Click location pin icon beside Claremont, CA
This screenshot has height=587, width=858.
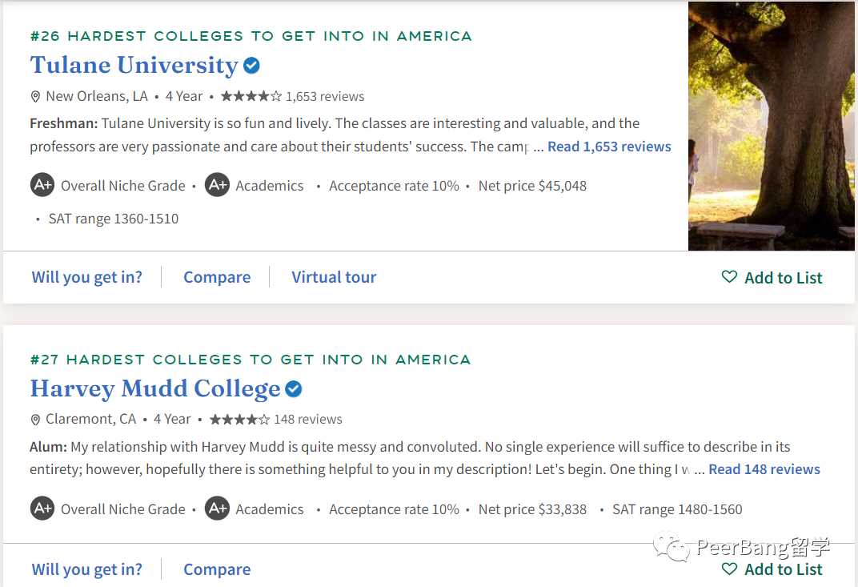35,420
